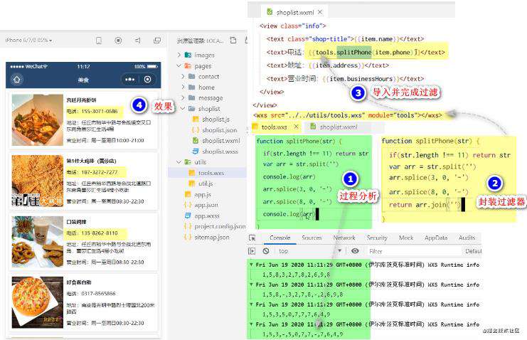Screen dimensions: 527x340
Task: Click the device rotate icon in simulator toolbar
Action: pos(99,41)
